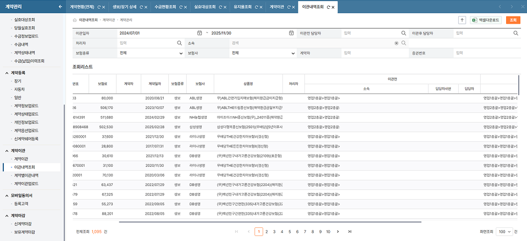The image size is (527, 241).
Task: Click the upward arrow collapse button
Action: click(462, 20)
